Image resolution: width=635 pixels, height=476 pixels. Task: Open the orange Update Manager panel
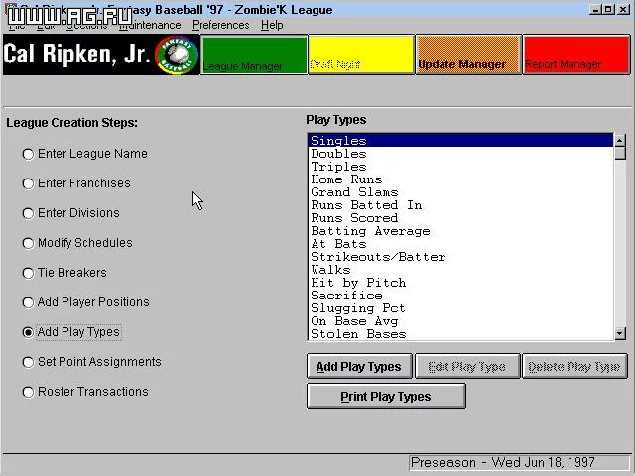[x=468, y=55]
